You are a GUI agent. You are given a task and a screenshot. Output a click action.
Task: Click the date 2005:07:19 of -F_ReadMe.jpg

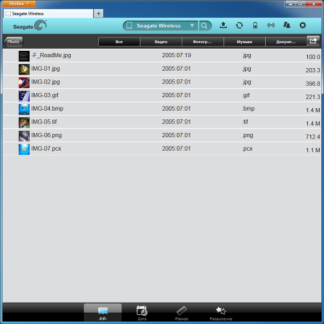(176, 55)
